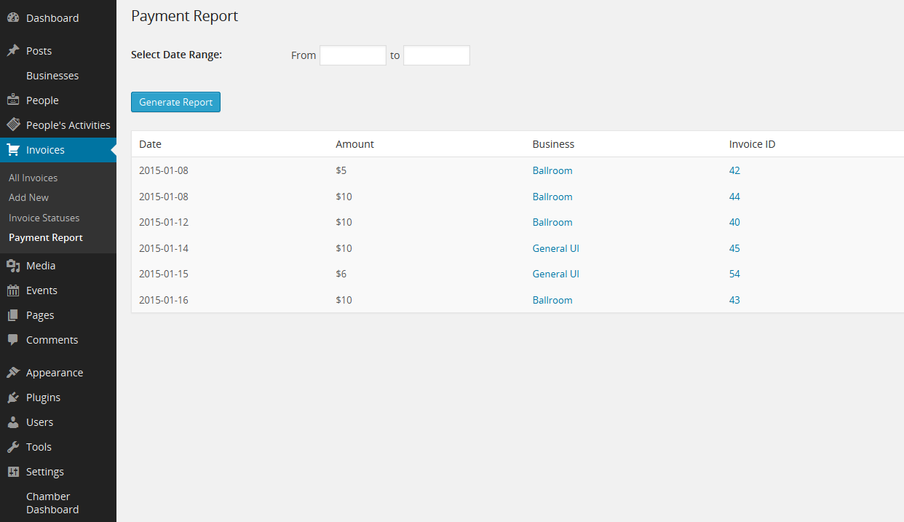
Task: Open Ballroom link for invoice 44
Action: (552, 197)
